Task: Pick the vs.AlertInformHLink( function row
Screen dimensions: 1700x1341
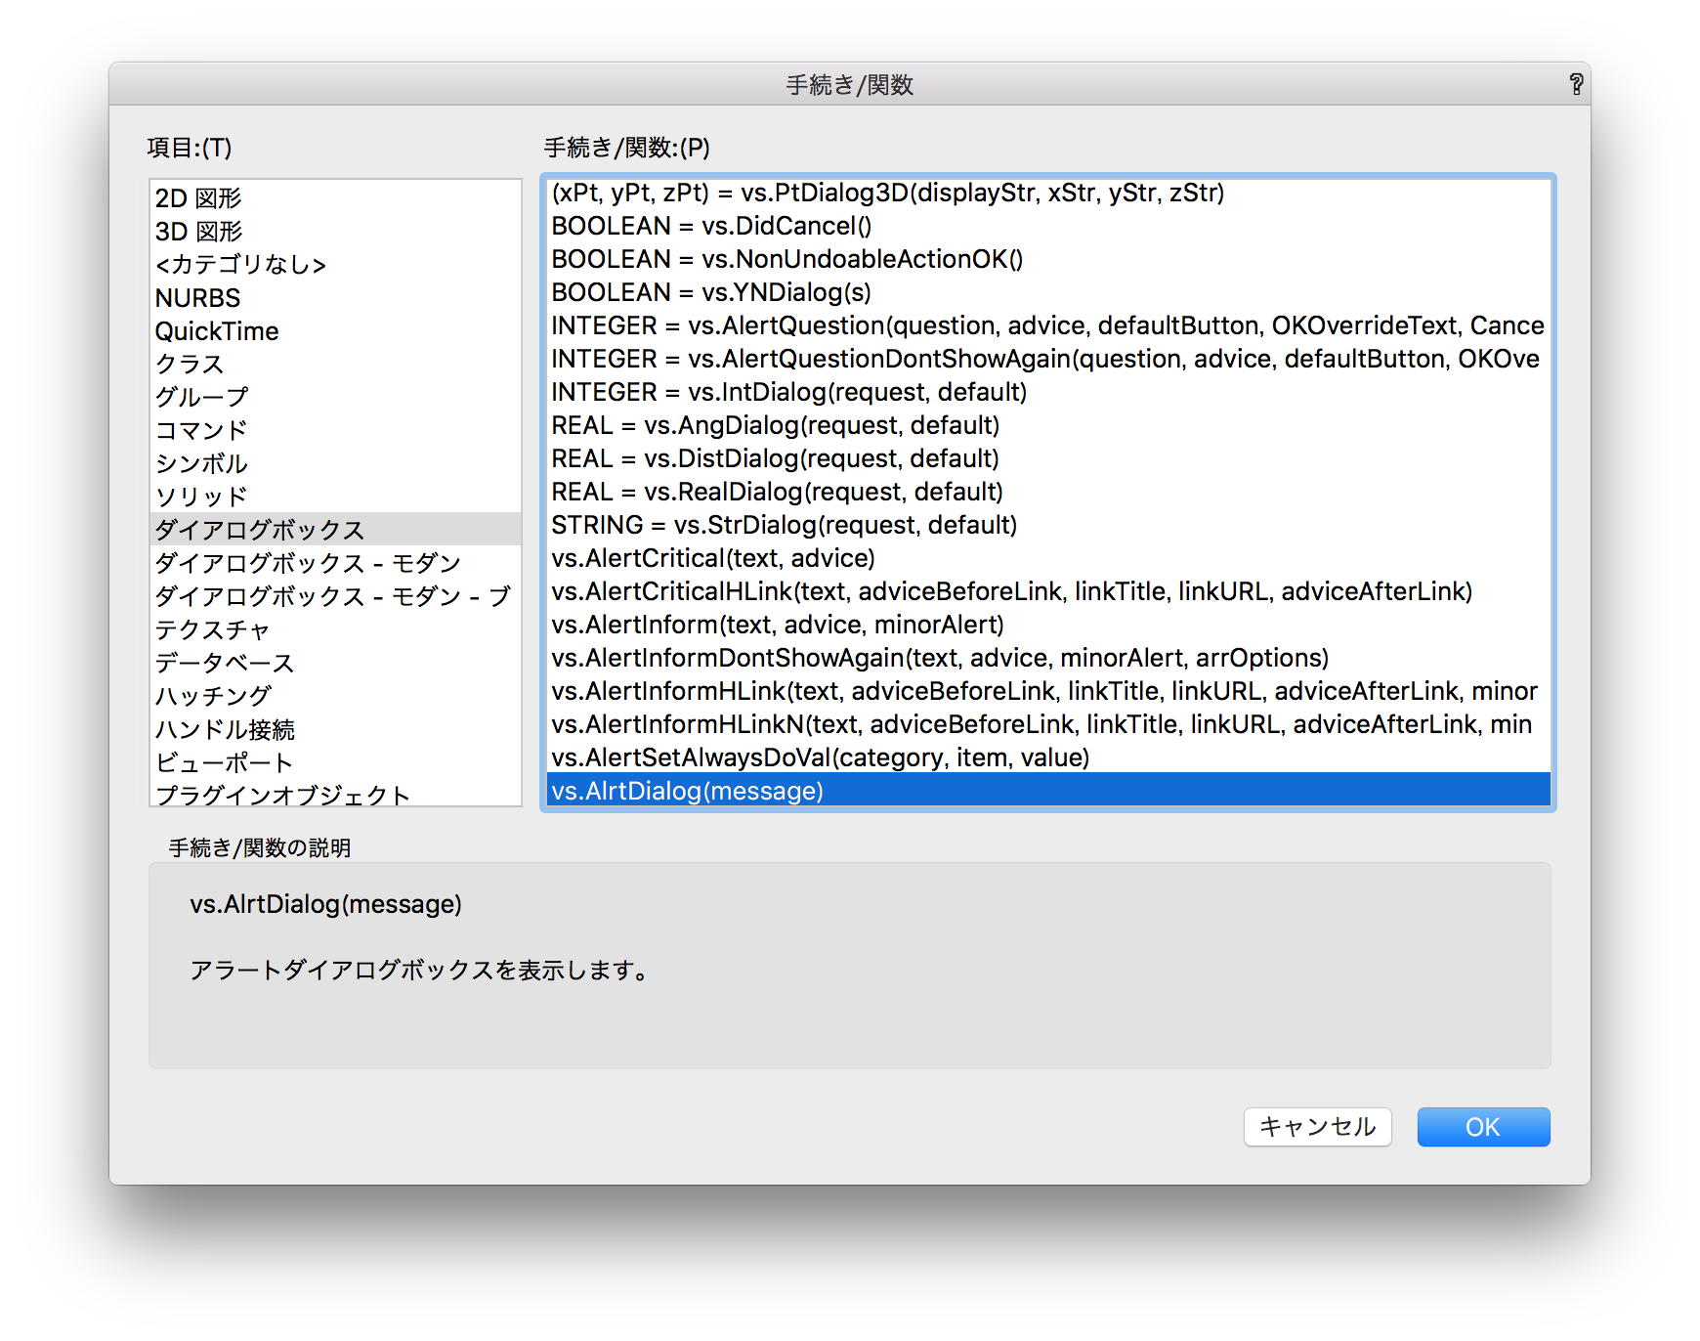Action: point(1048,691)
